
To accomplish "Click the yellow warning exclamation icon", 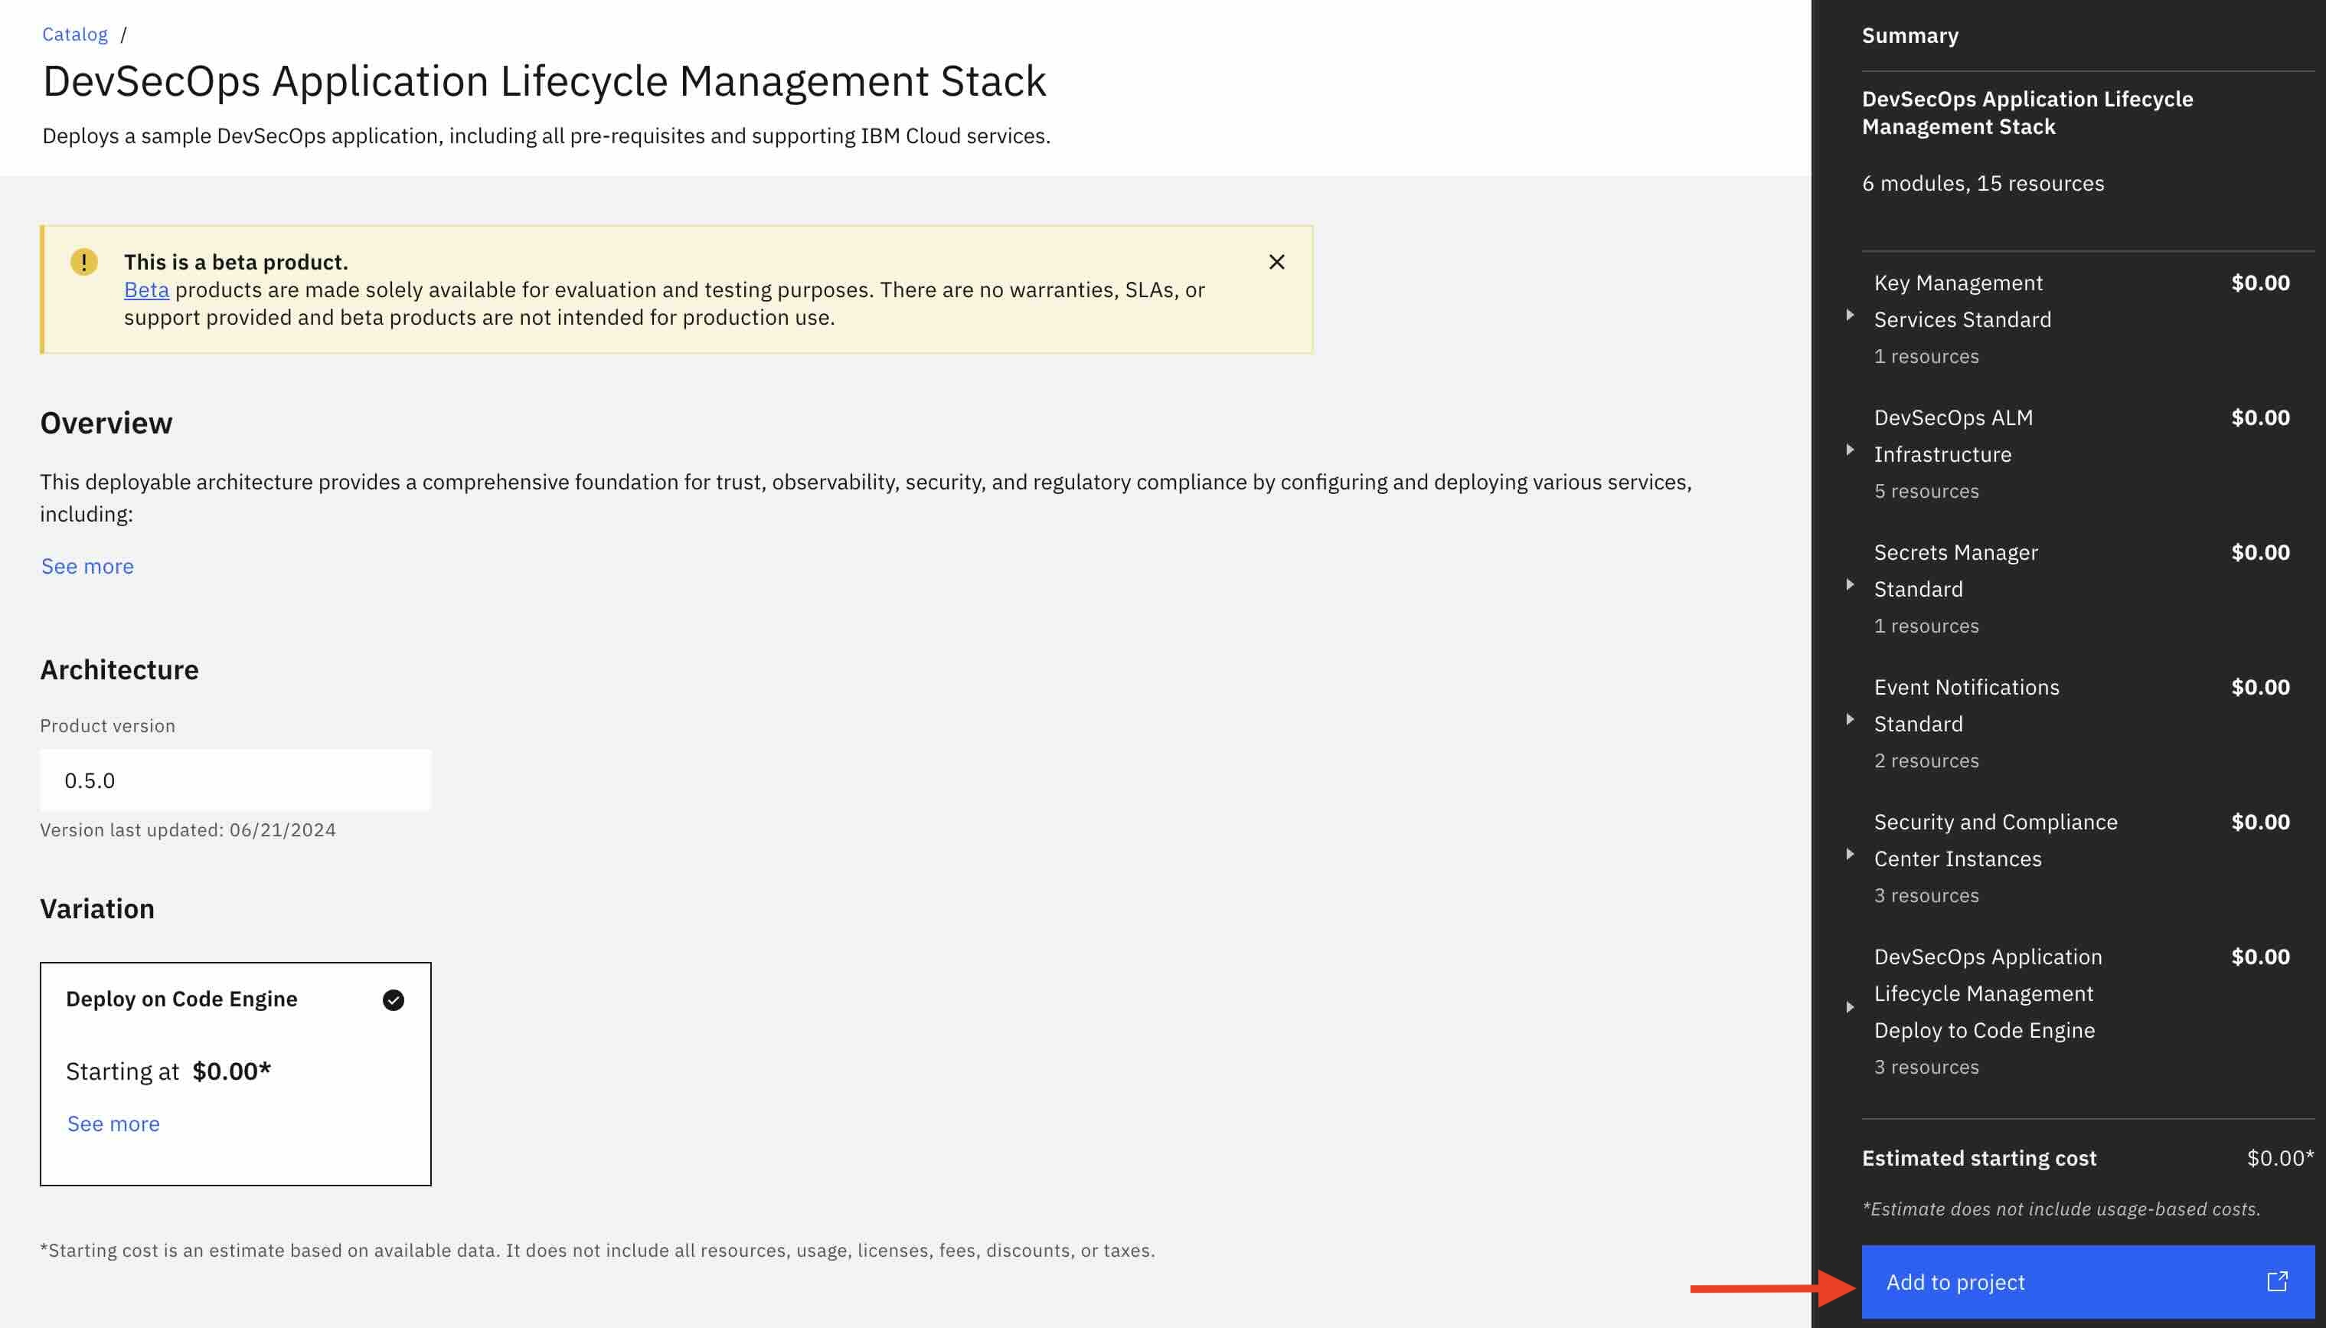I will tap(84, 263).
